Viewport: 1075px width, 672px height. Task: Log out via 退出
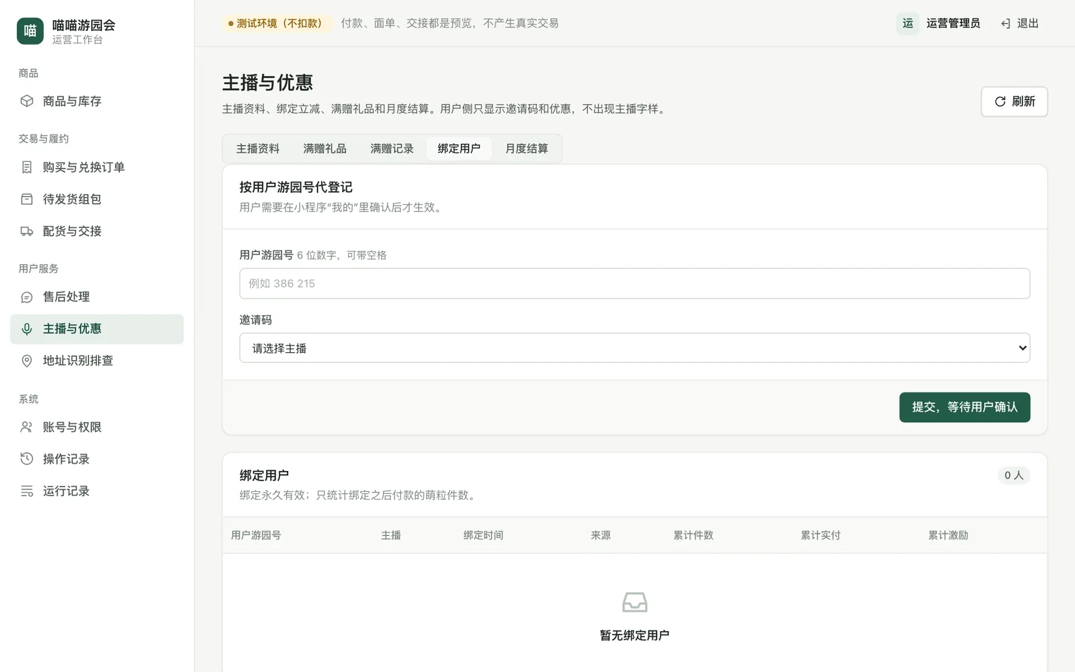1020,24
